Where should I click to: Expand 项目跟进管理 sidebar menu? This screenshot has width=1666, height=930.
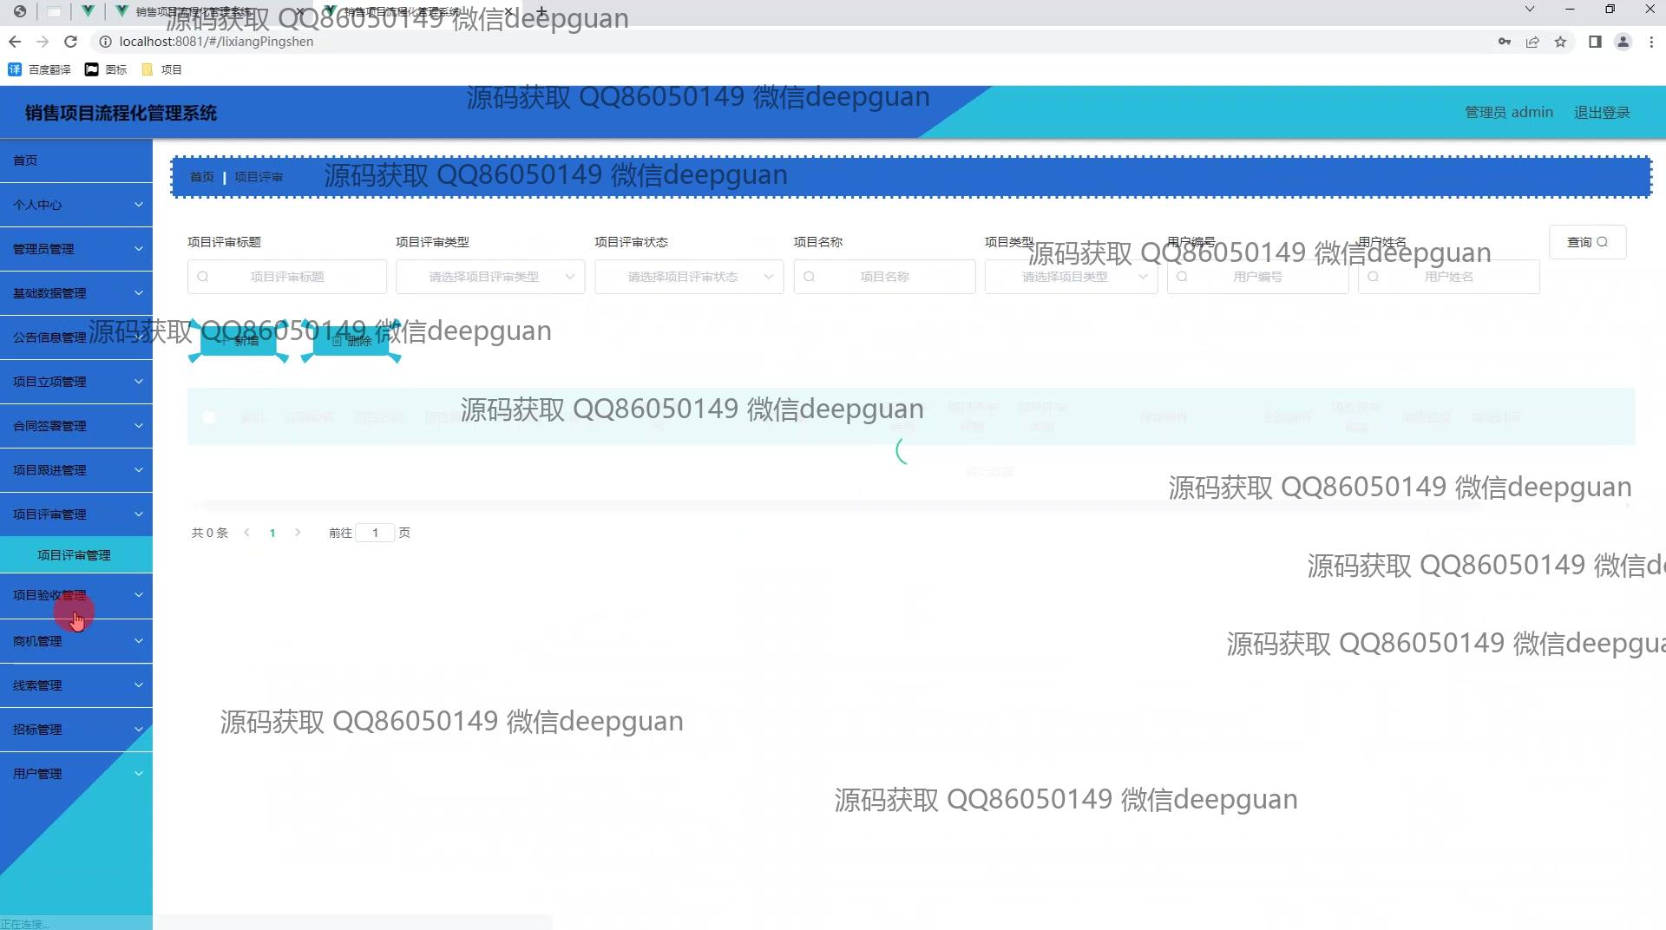76,470
